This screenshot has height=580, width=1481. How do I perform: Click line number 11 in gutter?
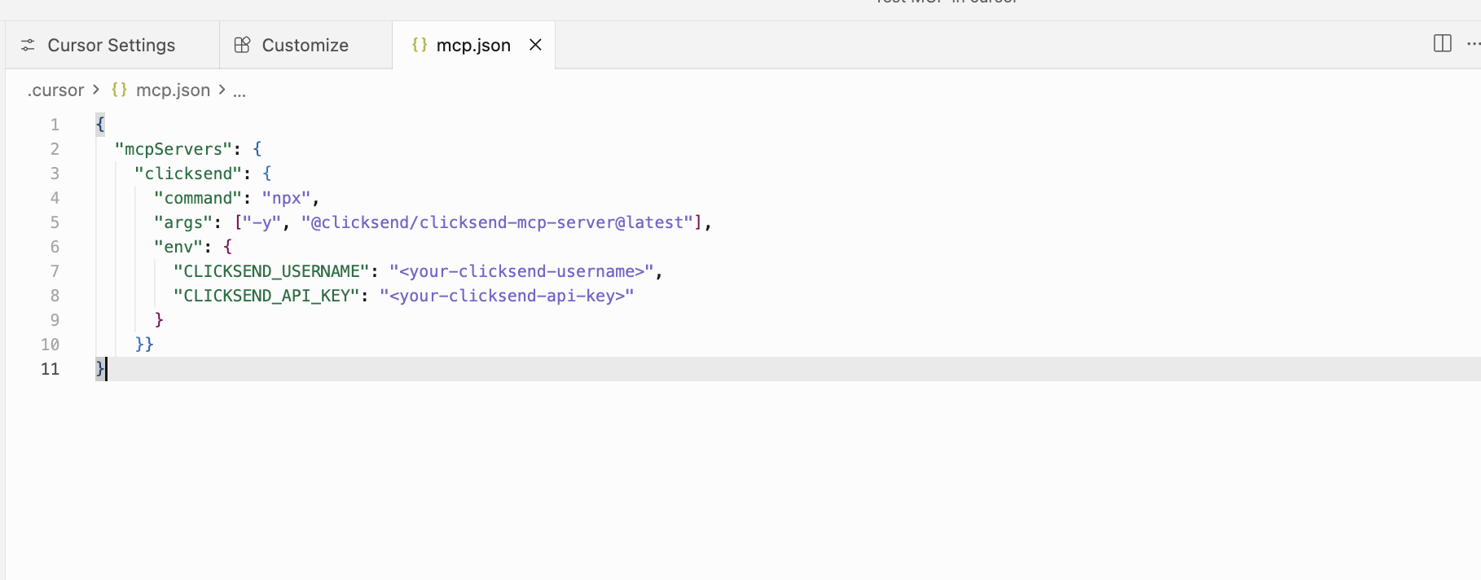[x=50, y=369]
